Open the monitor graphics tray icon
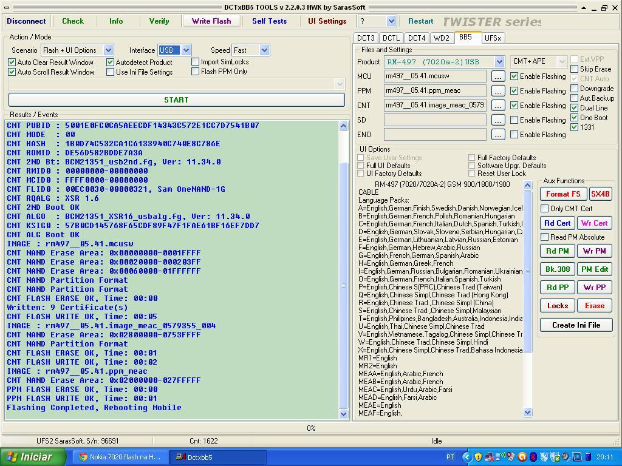The image size is (622, 466). coord(577,457)
